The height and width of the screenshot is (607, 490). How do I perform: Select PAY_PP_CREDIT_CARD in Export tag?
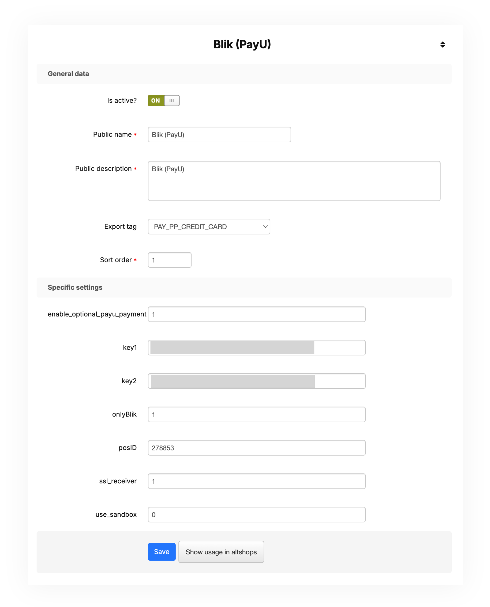[x=209, y=227]
